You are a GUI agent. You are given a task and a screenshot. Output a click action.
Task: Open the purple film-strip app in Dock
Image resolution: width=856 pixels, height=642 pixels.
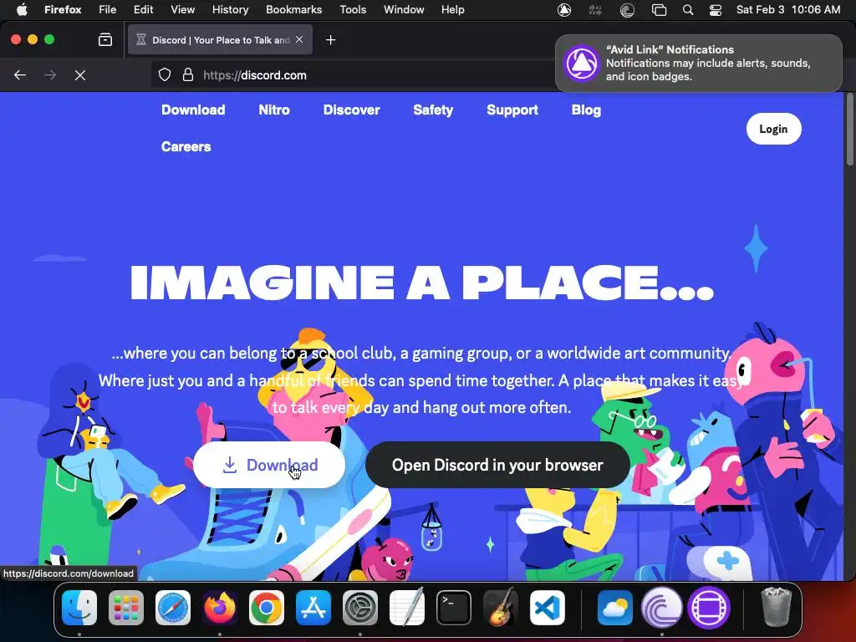[x=709, y=608]
